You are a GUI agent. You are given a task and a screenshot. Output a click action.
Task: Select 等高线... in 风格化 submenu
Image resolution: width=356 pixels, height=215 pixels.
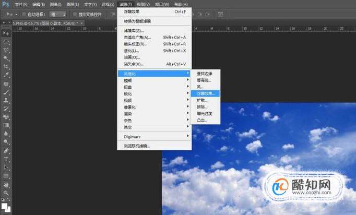[x=205, y=80]
